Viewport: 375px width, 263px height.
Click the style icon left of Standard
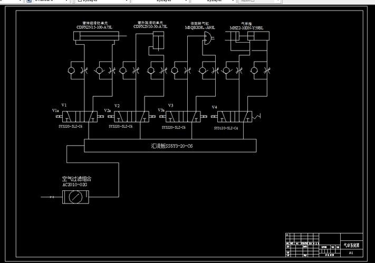pos(29,1)
